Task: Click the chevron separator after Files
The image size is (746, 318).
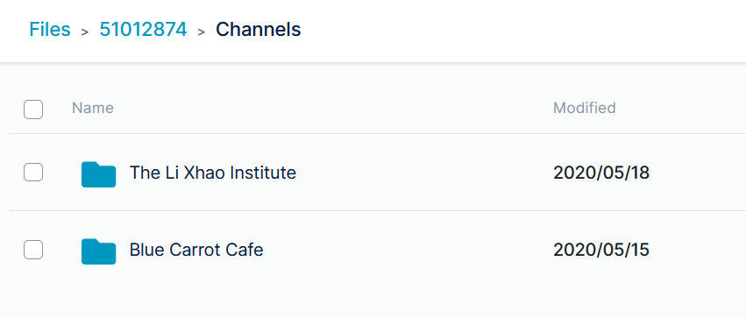Action: coord(85,32)
